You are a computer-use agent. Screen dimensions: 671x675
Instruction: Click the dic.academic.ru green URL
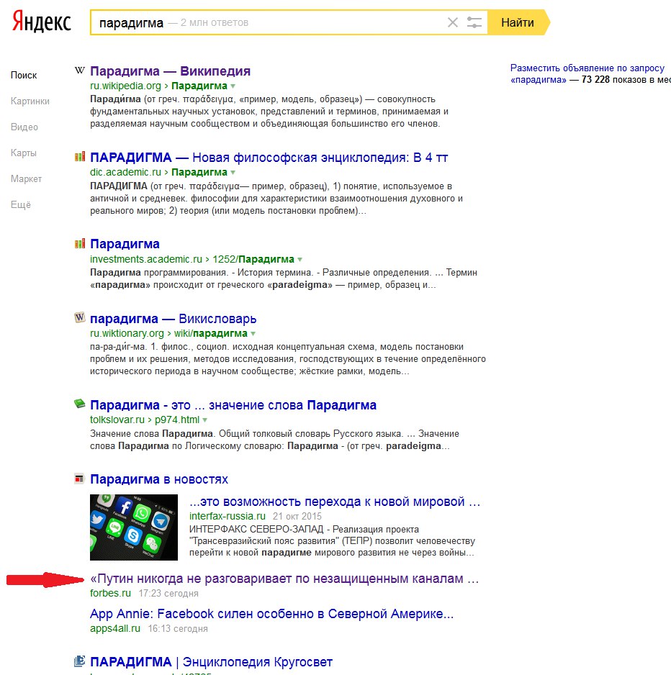tap(125, 173)
